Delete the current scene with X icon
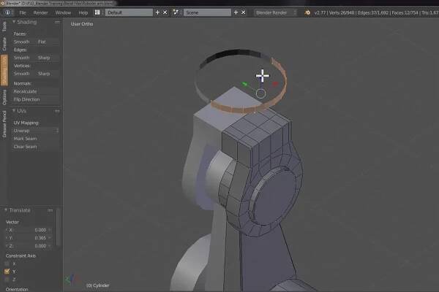The width and height of the screenshot is (439, 292). [244, 12]
